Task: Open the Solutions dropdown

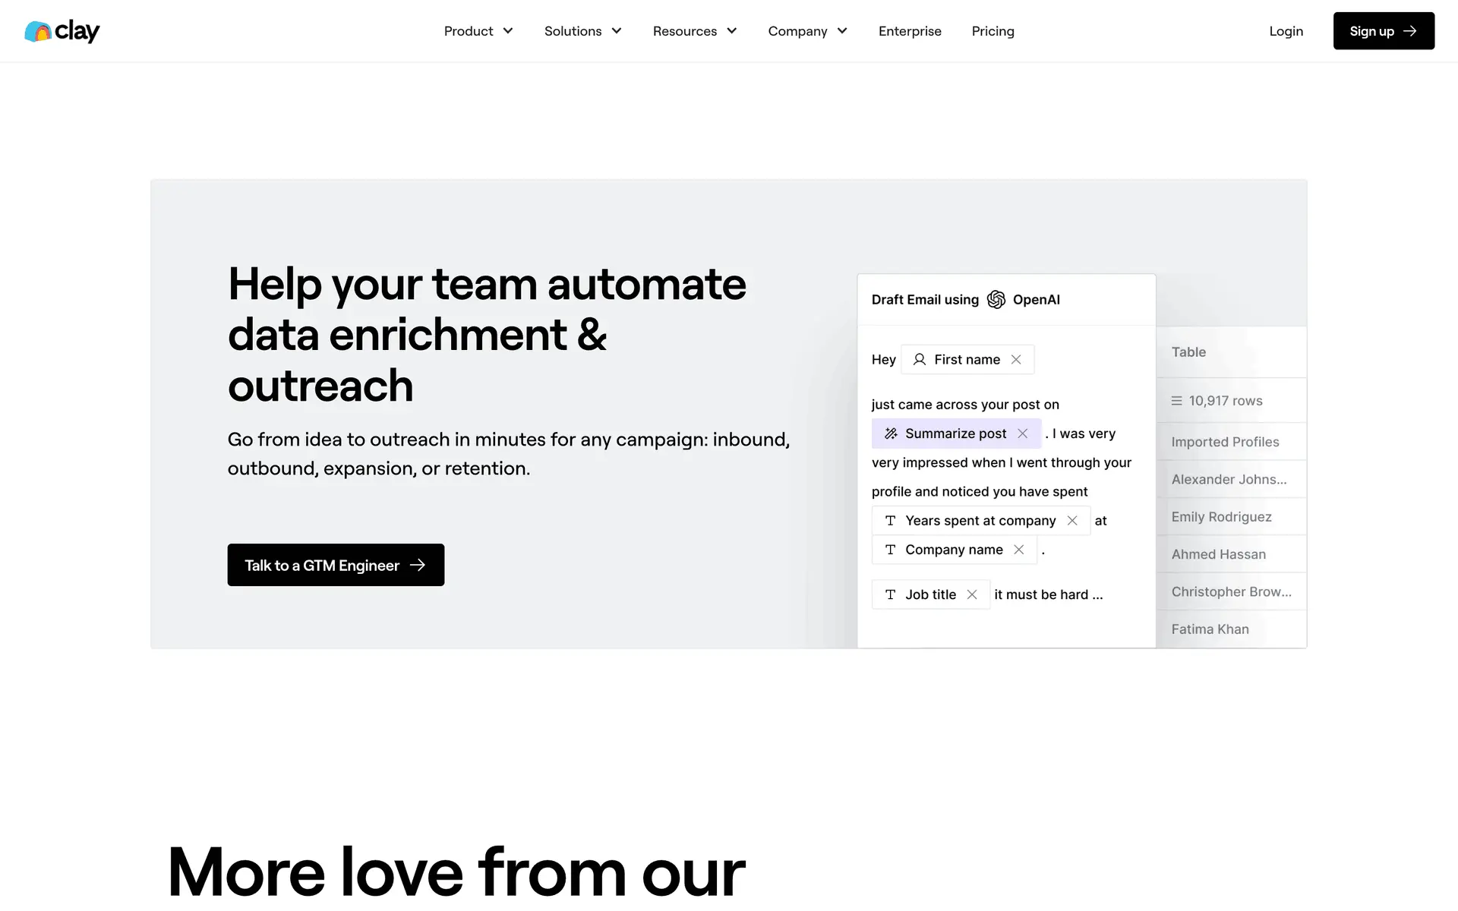Action: point(582,31)
